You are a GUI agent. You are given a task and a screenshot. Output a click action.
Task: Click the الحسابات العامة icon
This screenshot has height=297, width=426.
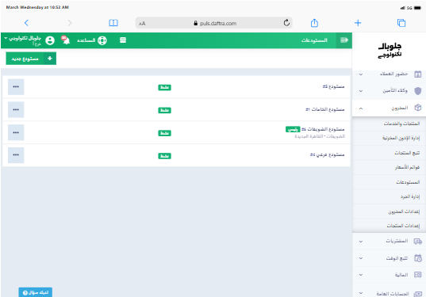coord(418,294)
